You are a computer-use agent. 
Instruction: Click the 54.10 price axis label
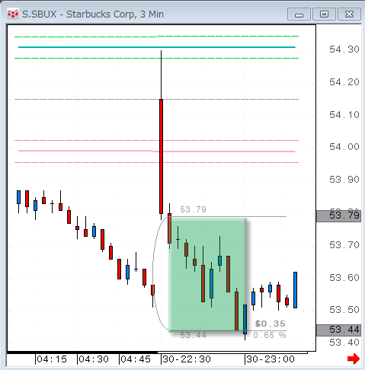344,115
